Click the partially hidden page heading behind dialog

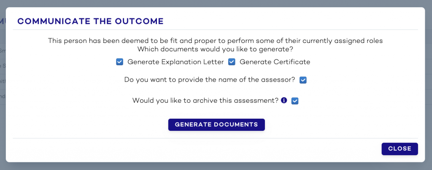tap(3, 21)
